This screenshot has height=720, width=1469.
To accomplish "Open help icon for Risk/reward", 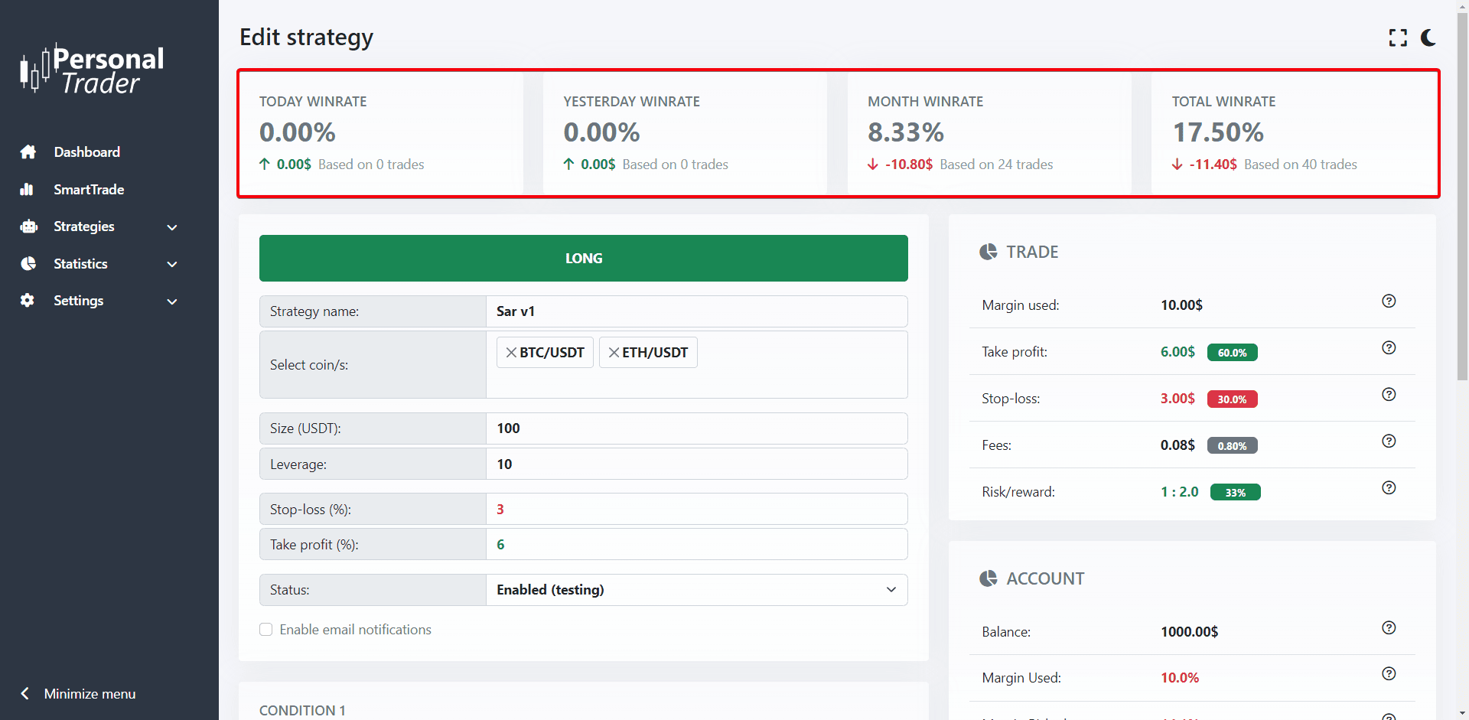I will [1389, 488].
